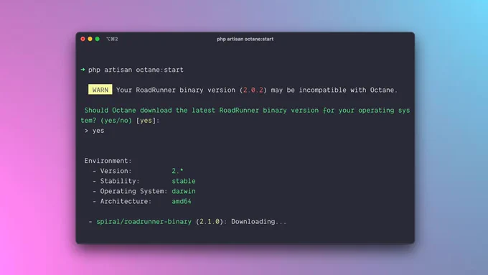Viewport: 488px width, 275px height.
Task: Click the 'Downloading...' status text
Action: 258,221
